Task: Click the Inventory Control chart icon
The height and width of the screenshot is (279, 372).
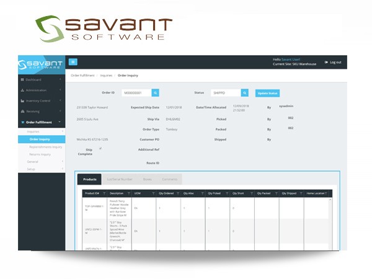Action: point(22,101)
